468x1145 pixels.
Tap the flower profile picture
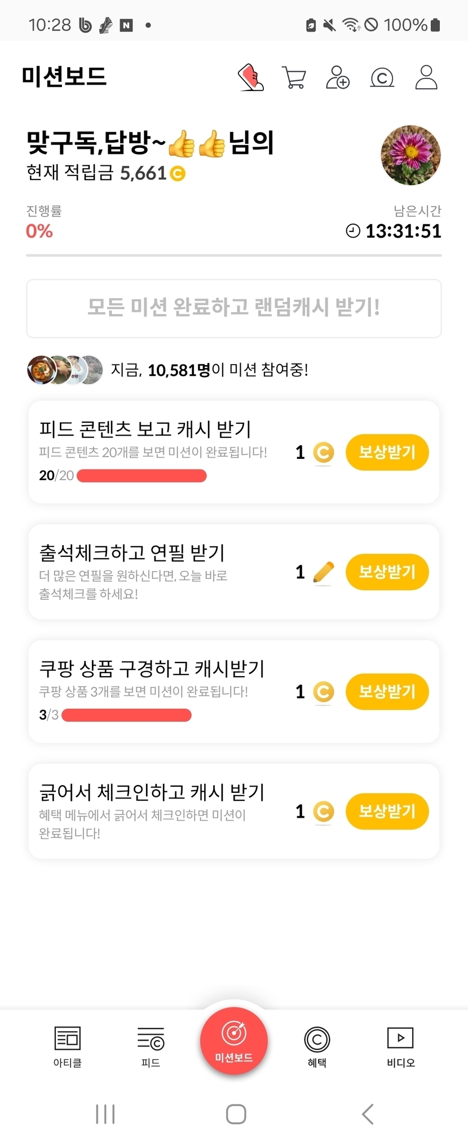[410, 155]
